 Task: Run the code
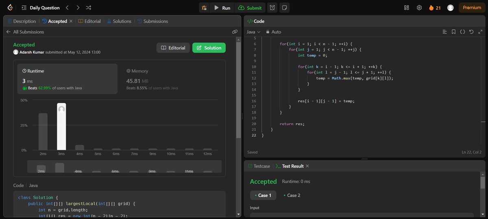222,8
